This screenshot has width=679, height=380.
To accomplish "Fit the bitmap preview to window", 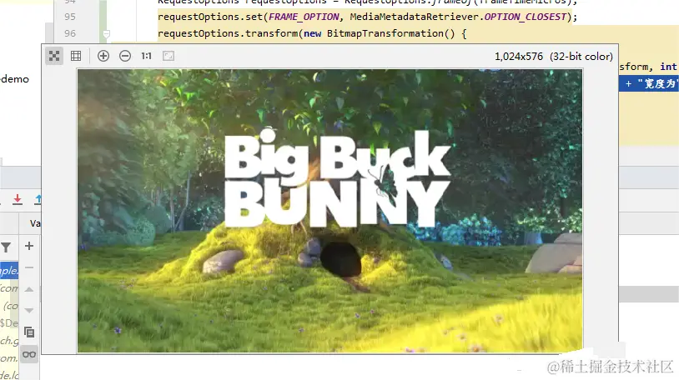I will (168, 56).
